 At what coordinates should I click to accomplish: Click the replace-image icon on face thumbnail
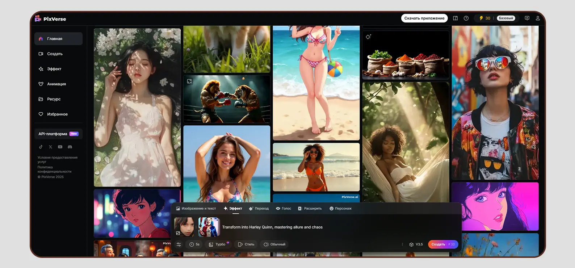(178, 233)
